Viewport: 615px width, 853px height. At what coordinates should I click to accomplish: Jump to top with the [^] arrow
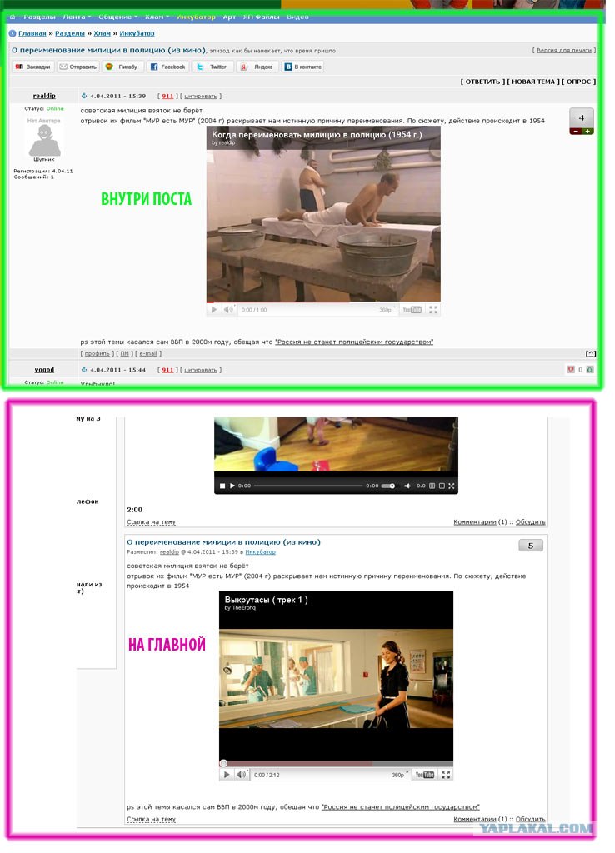[x=591, y=353]
